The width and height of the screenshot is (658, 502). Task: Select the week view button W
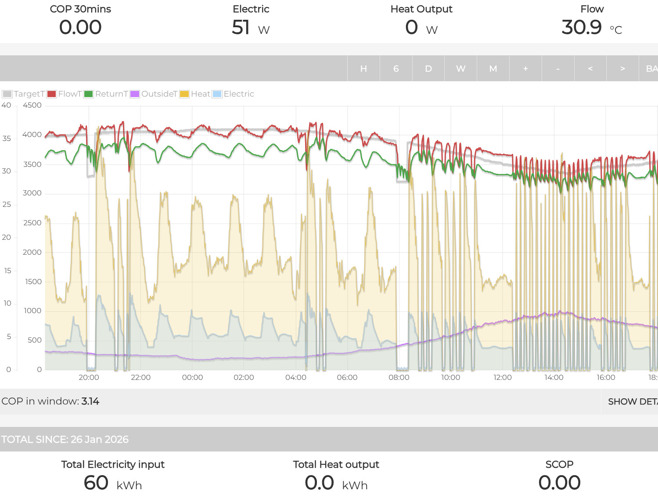tap(460, 69)
